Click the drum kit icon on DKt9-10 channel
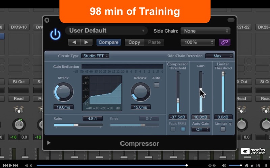The height and width of the screenshot is (168, 270). (19, 109)
